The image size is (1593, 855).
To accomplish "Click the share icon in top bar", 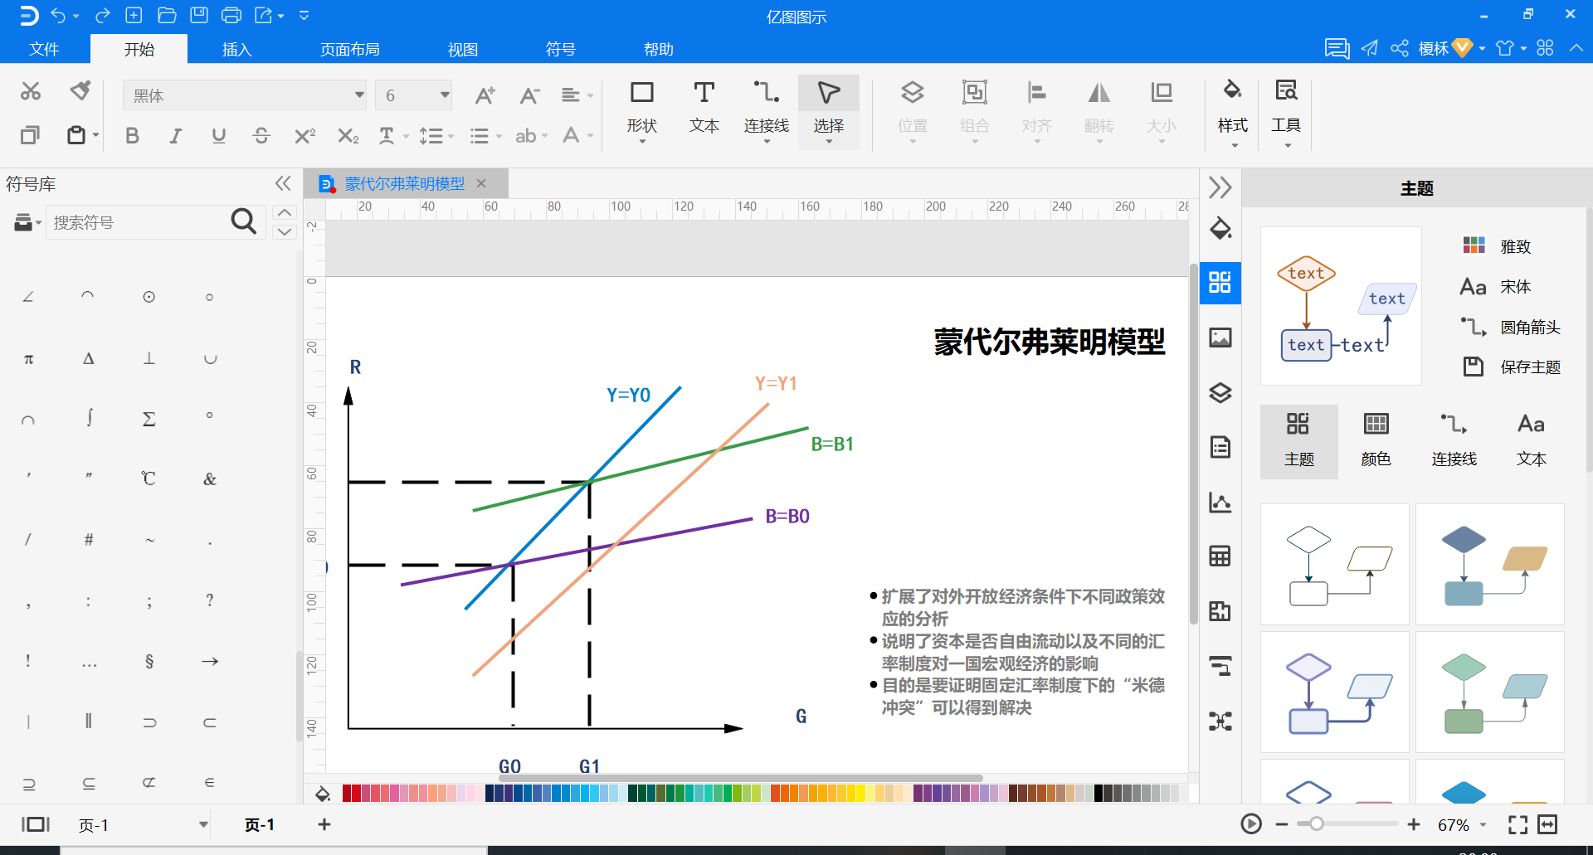I will coord(1400,48).
